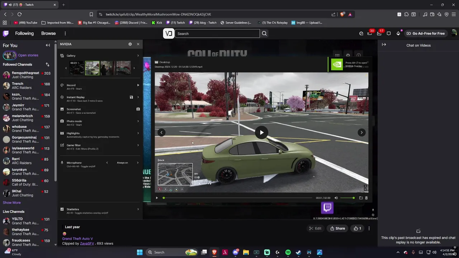
Task: Open Brave Shields icon in address bar
Action: coord(342,14)
